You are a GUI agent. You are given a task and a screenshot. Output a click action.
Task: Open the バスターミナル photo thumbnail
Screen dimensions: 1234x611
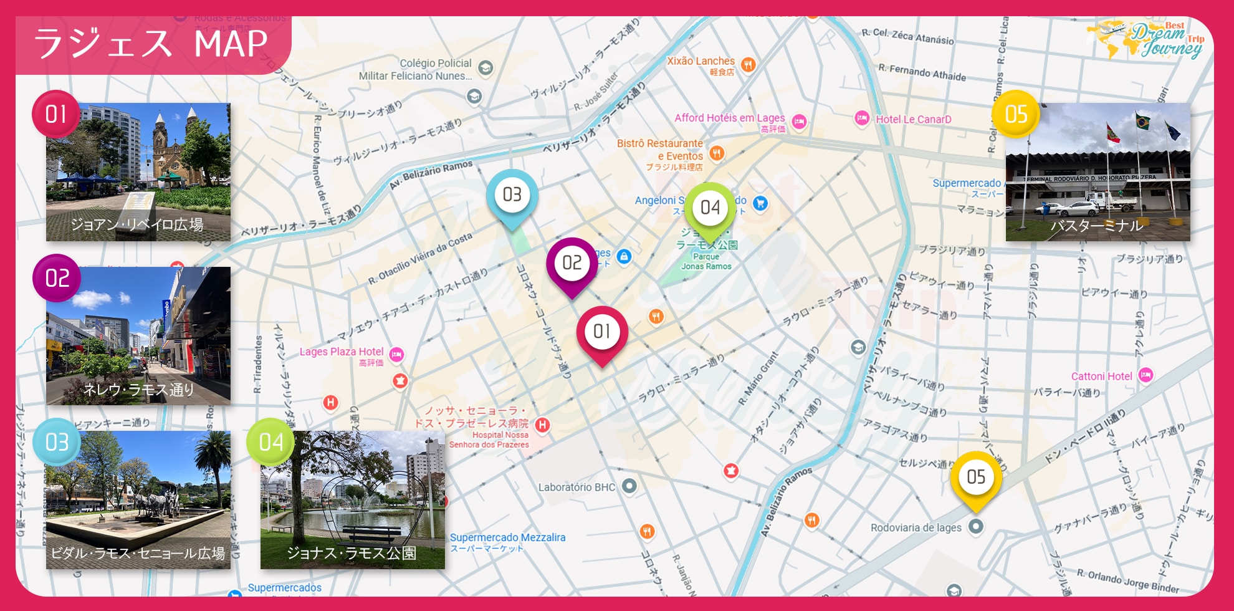(x=1098, y=172)
